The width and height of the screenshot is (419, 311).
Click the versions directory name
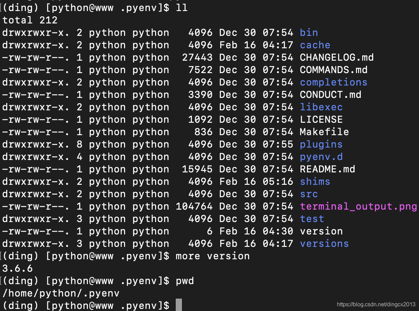coord(324,244)
